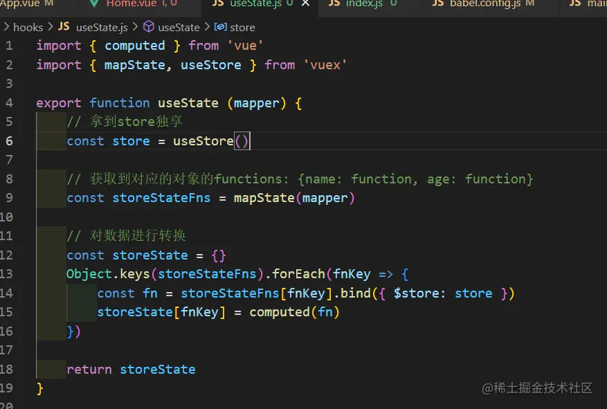
Task: Click the JS file icon in breadcrumb
Action: tap(64, 27)
